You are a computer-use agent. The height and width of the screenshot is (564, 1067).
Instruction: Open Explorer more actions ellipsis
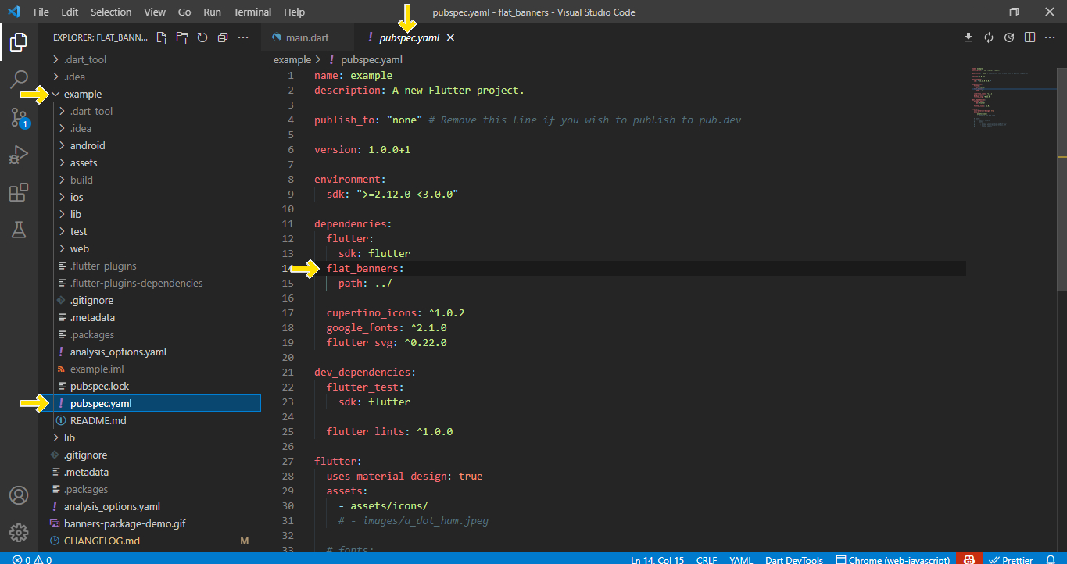pyautogui.click(x=243, y=37)
